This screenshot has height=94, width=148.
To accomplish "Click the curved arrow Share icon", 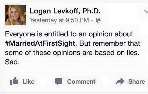I will coord(120,81).
